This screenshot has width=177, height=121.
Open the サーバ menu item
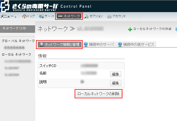coord(47,16)
